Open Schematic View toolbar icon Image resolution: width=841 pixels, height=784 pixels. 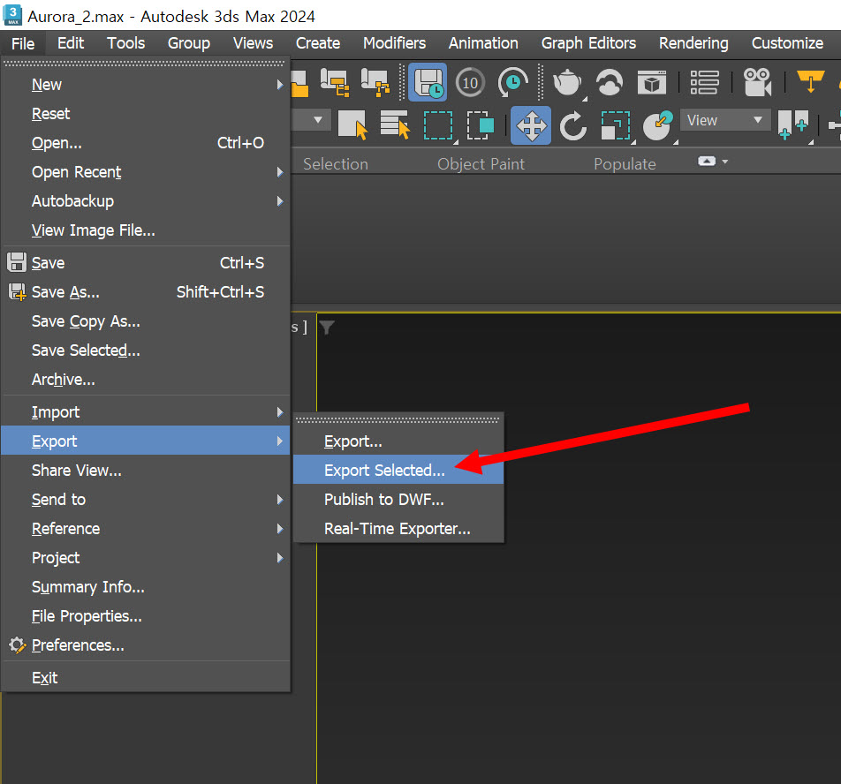point(375,82)
